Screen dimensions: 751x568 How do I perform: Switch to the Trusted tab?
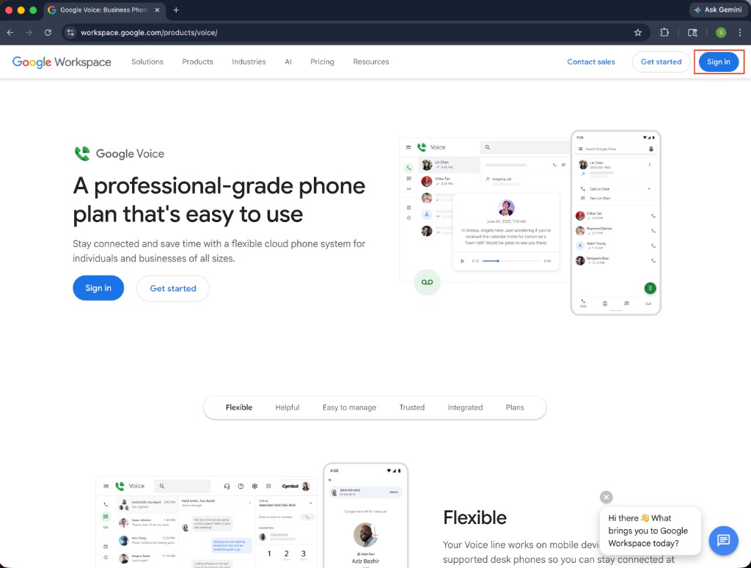coord(411,407)
